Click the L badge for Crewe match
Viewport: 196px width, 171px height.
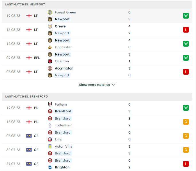(186, 30)
